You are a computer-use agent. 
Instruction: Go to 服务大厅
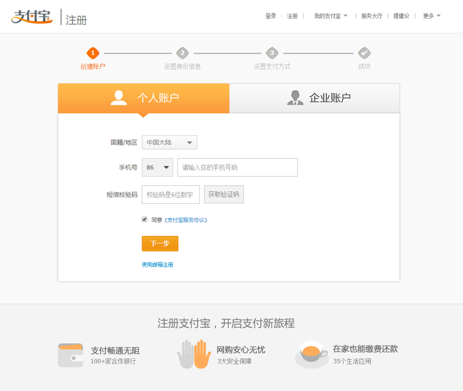[372, 16]
